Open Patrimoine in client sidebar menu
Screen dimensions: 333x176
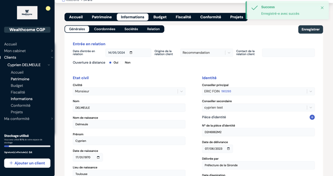click(x=20, y=79)
